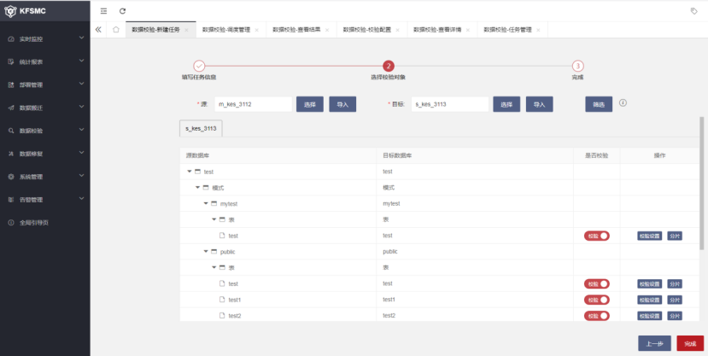Switch to 数据校验-查看结果 tab

(x=296, y=30)
